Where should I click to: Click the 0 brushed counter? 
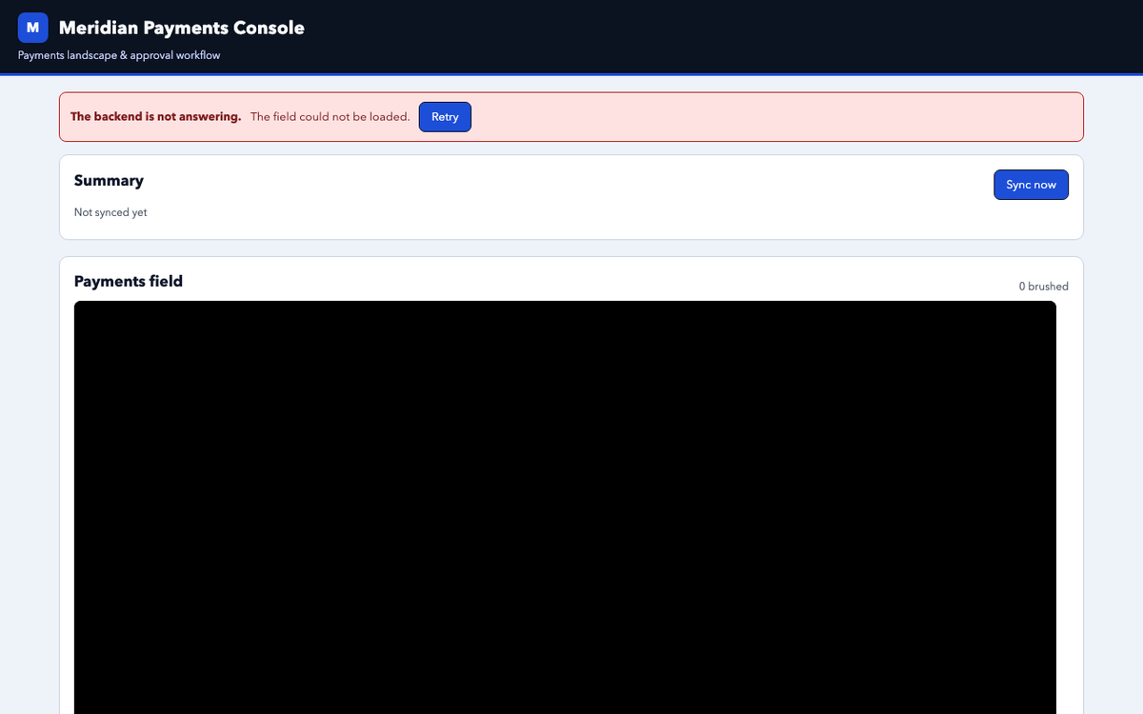[x=1044, y=287]
